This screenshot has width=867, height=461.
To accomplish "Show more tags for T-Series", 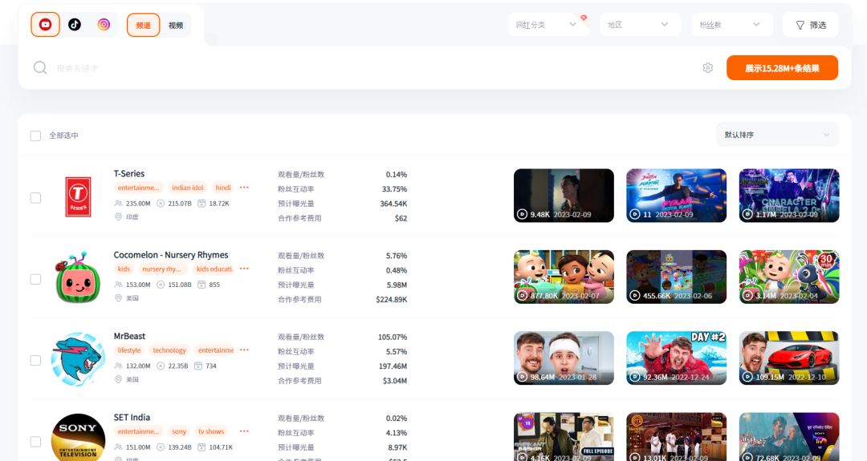I will [x=244, y=188].
